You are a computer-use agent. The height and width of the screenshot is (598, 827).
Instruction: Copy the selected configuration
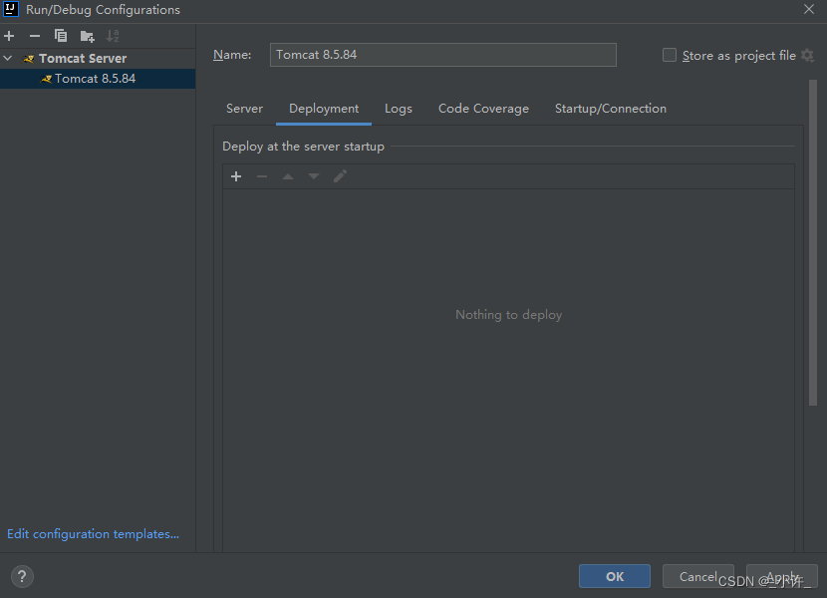click(x=61, y=36)
